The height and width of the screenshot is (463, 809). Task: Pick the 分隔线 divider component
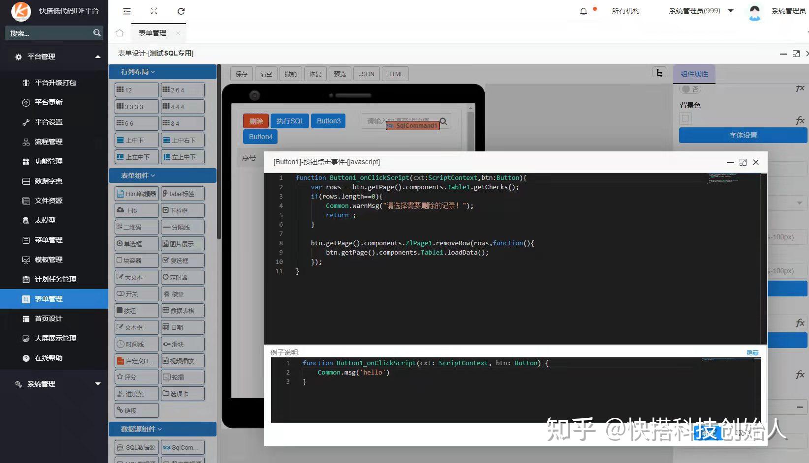183,227
